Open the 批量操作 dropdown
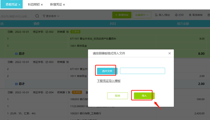Viewport: 210px width, 120px height. tap(142, 15)
